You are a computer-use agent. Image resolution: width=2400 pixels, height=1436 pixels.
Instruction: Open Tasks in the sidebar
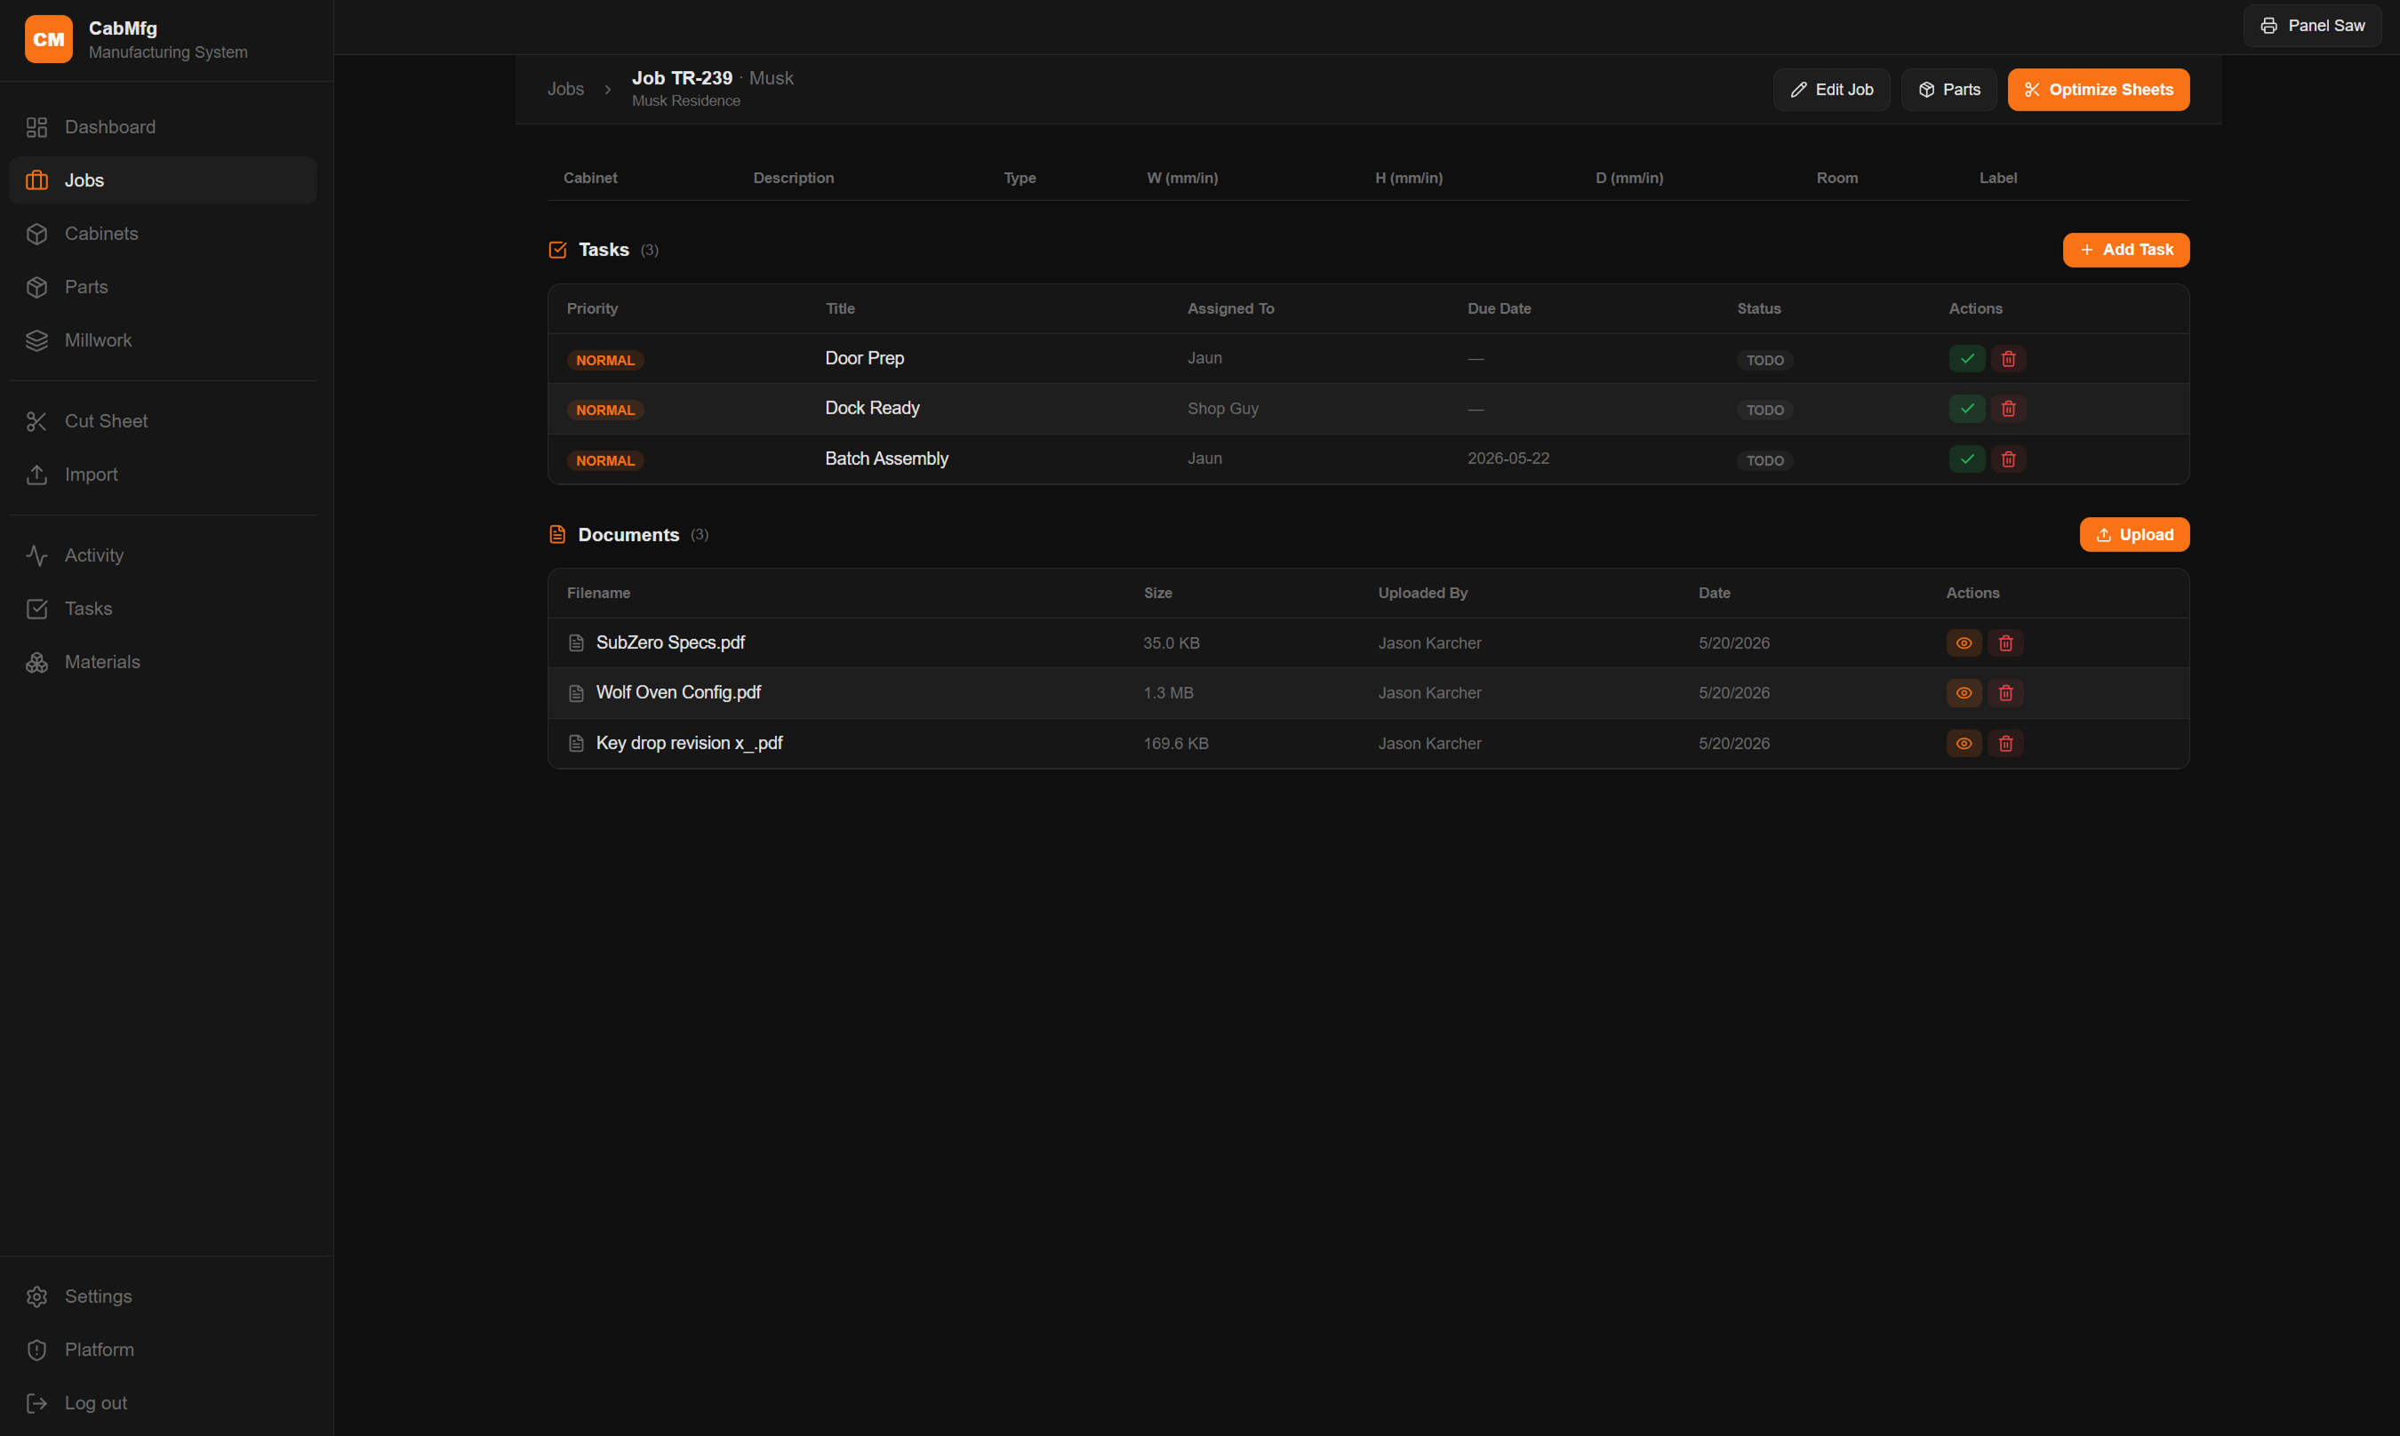(163, 609)
